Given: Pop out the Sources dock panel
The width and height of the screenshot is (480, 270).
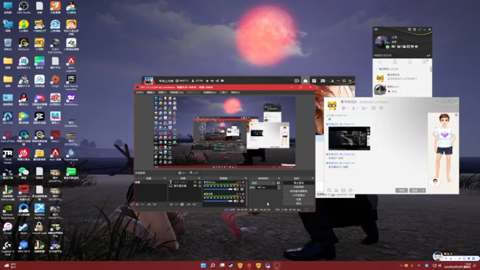Looking at the screenshot, I should tap(199, 178).
